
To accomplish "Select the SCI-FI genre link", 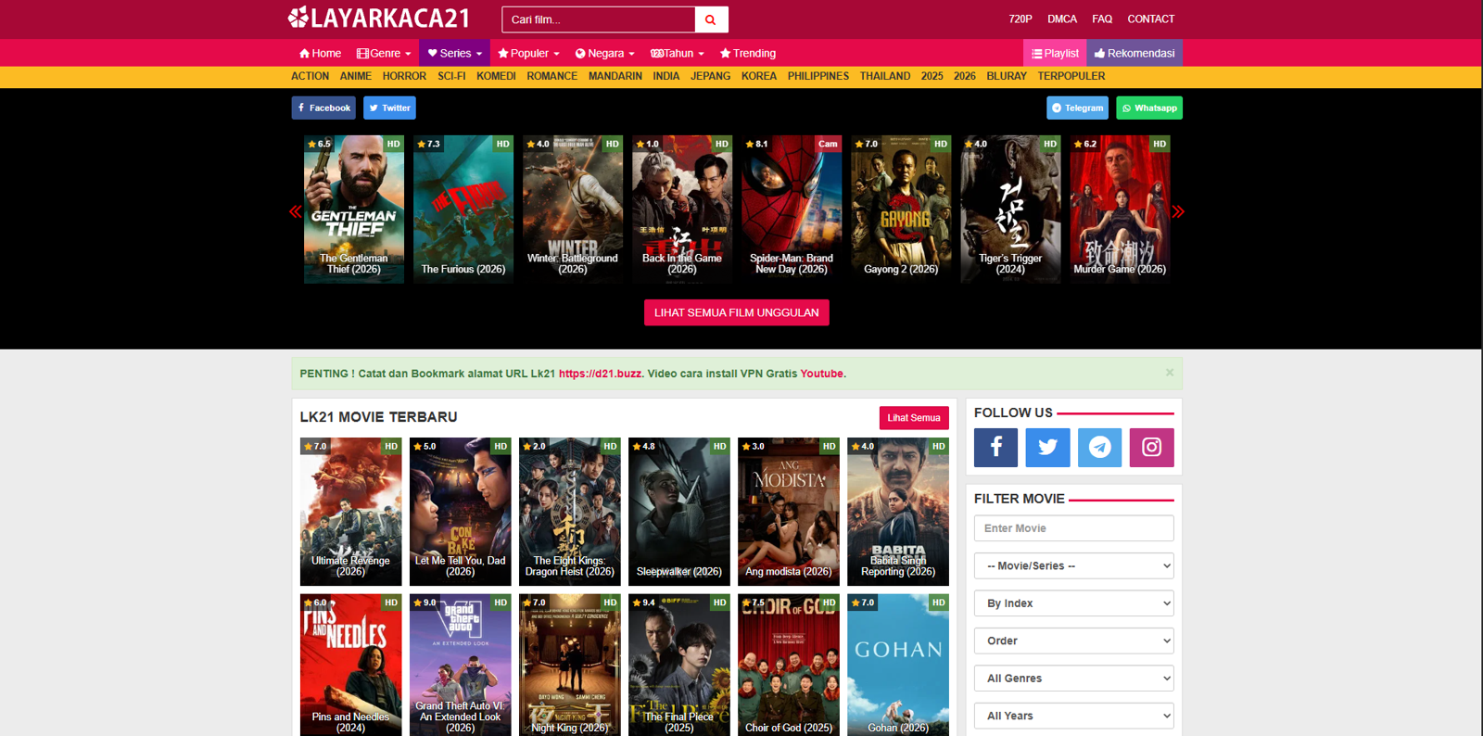I will (x=451, y=76).
